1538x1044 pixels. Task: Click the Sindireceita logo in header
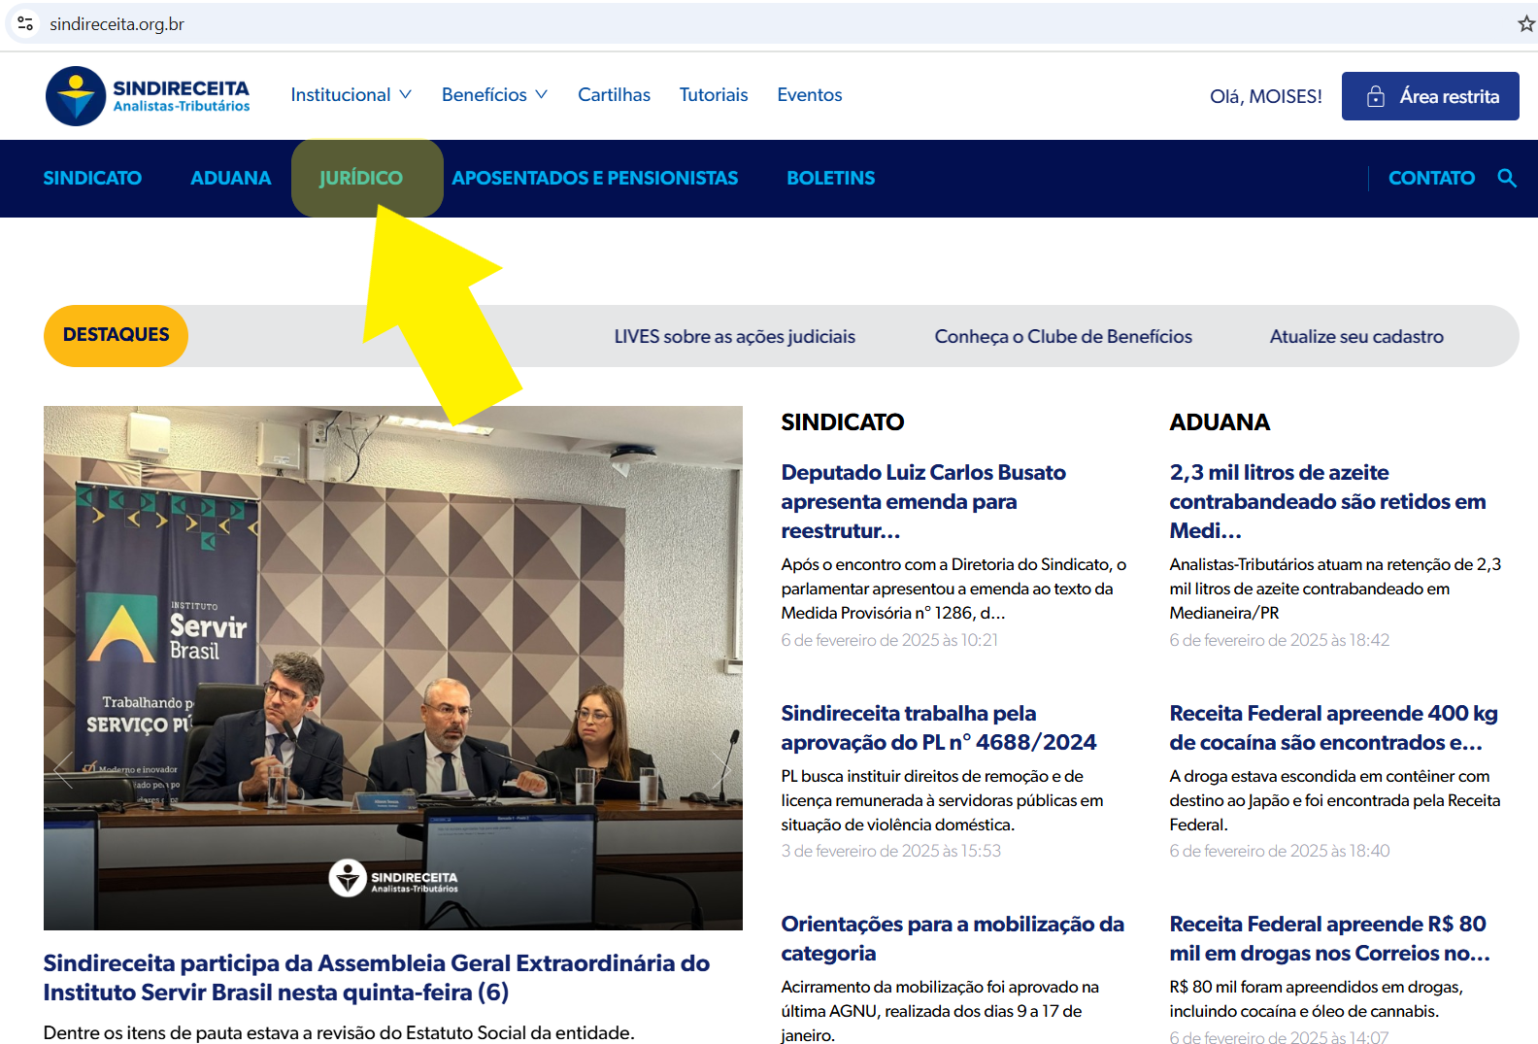(148, 96)
